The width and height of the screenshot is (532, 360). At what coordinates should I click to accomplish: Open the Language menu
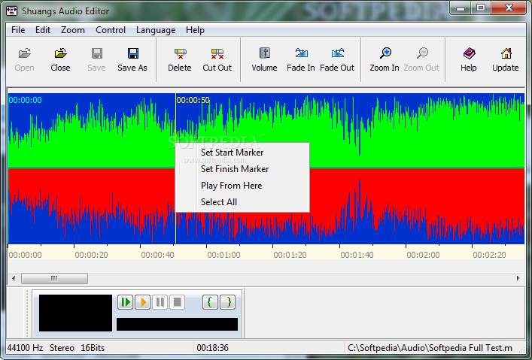156,30
